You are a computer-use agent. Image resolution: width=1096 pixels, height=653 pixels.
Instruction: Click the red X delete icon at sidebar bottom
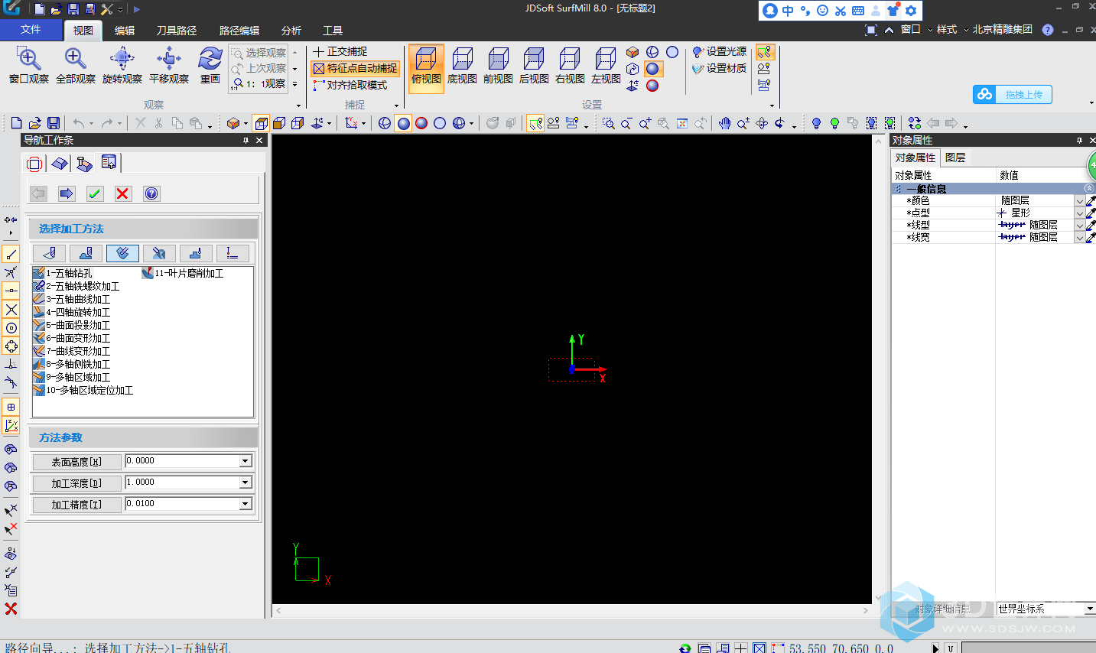[11, 609]
